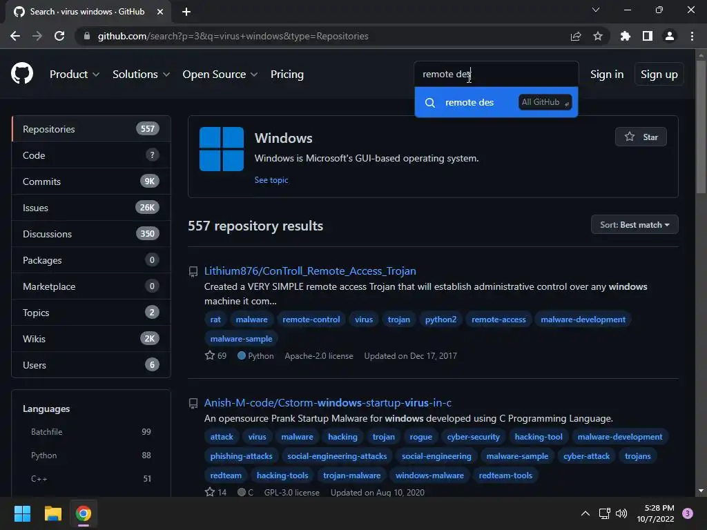Click the GitHub Octocat logo
The height and width of the screenshot is (530, 707).
pos(22,74)
